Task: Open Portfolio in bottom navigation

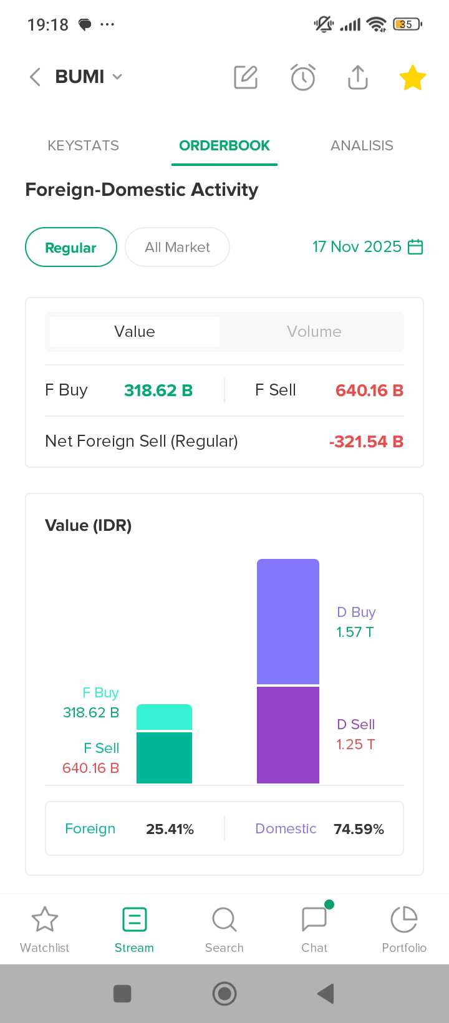Action: tap(404, 929)
